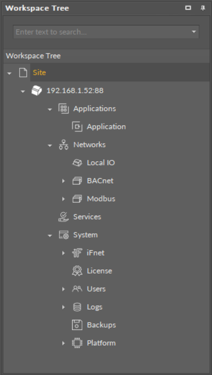This screenshot has width=212, height=375.
Task: Click the Platform chip icon
Action: 77,343
